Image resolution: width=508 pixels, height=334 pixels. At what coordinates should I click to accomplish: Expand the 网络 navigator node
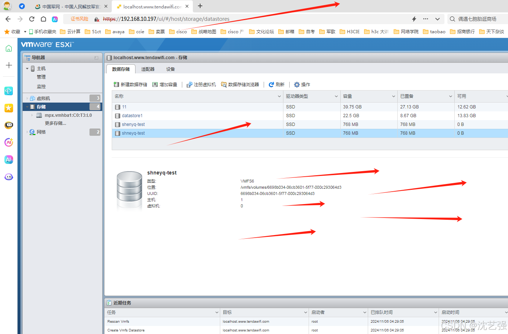click(x=27, y=132)
